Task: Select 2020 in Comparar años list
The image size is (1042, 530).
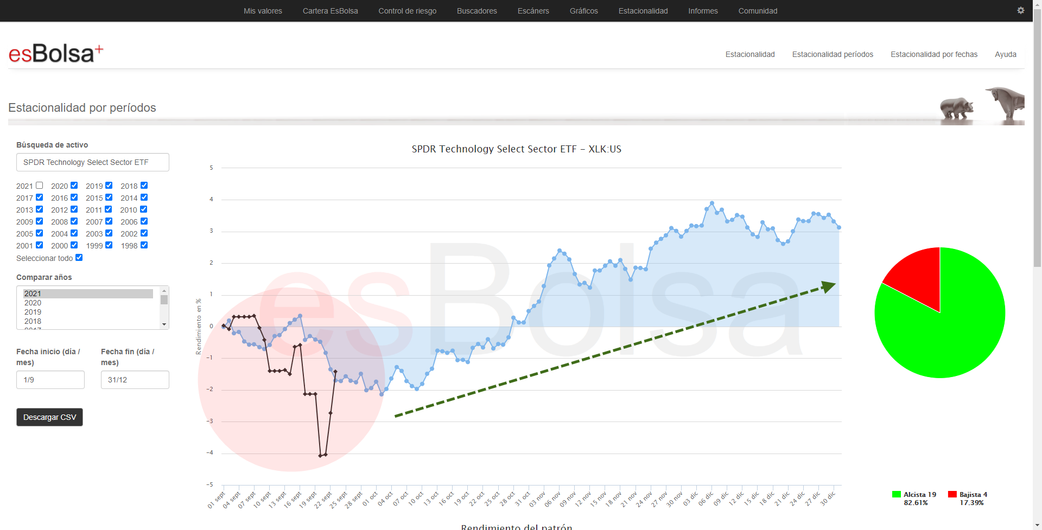Action: pyautogui.click(x=88, y=303)
